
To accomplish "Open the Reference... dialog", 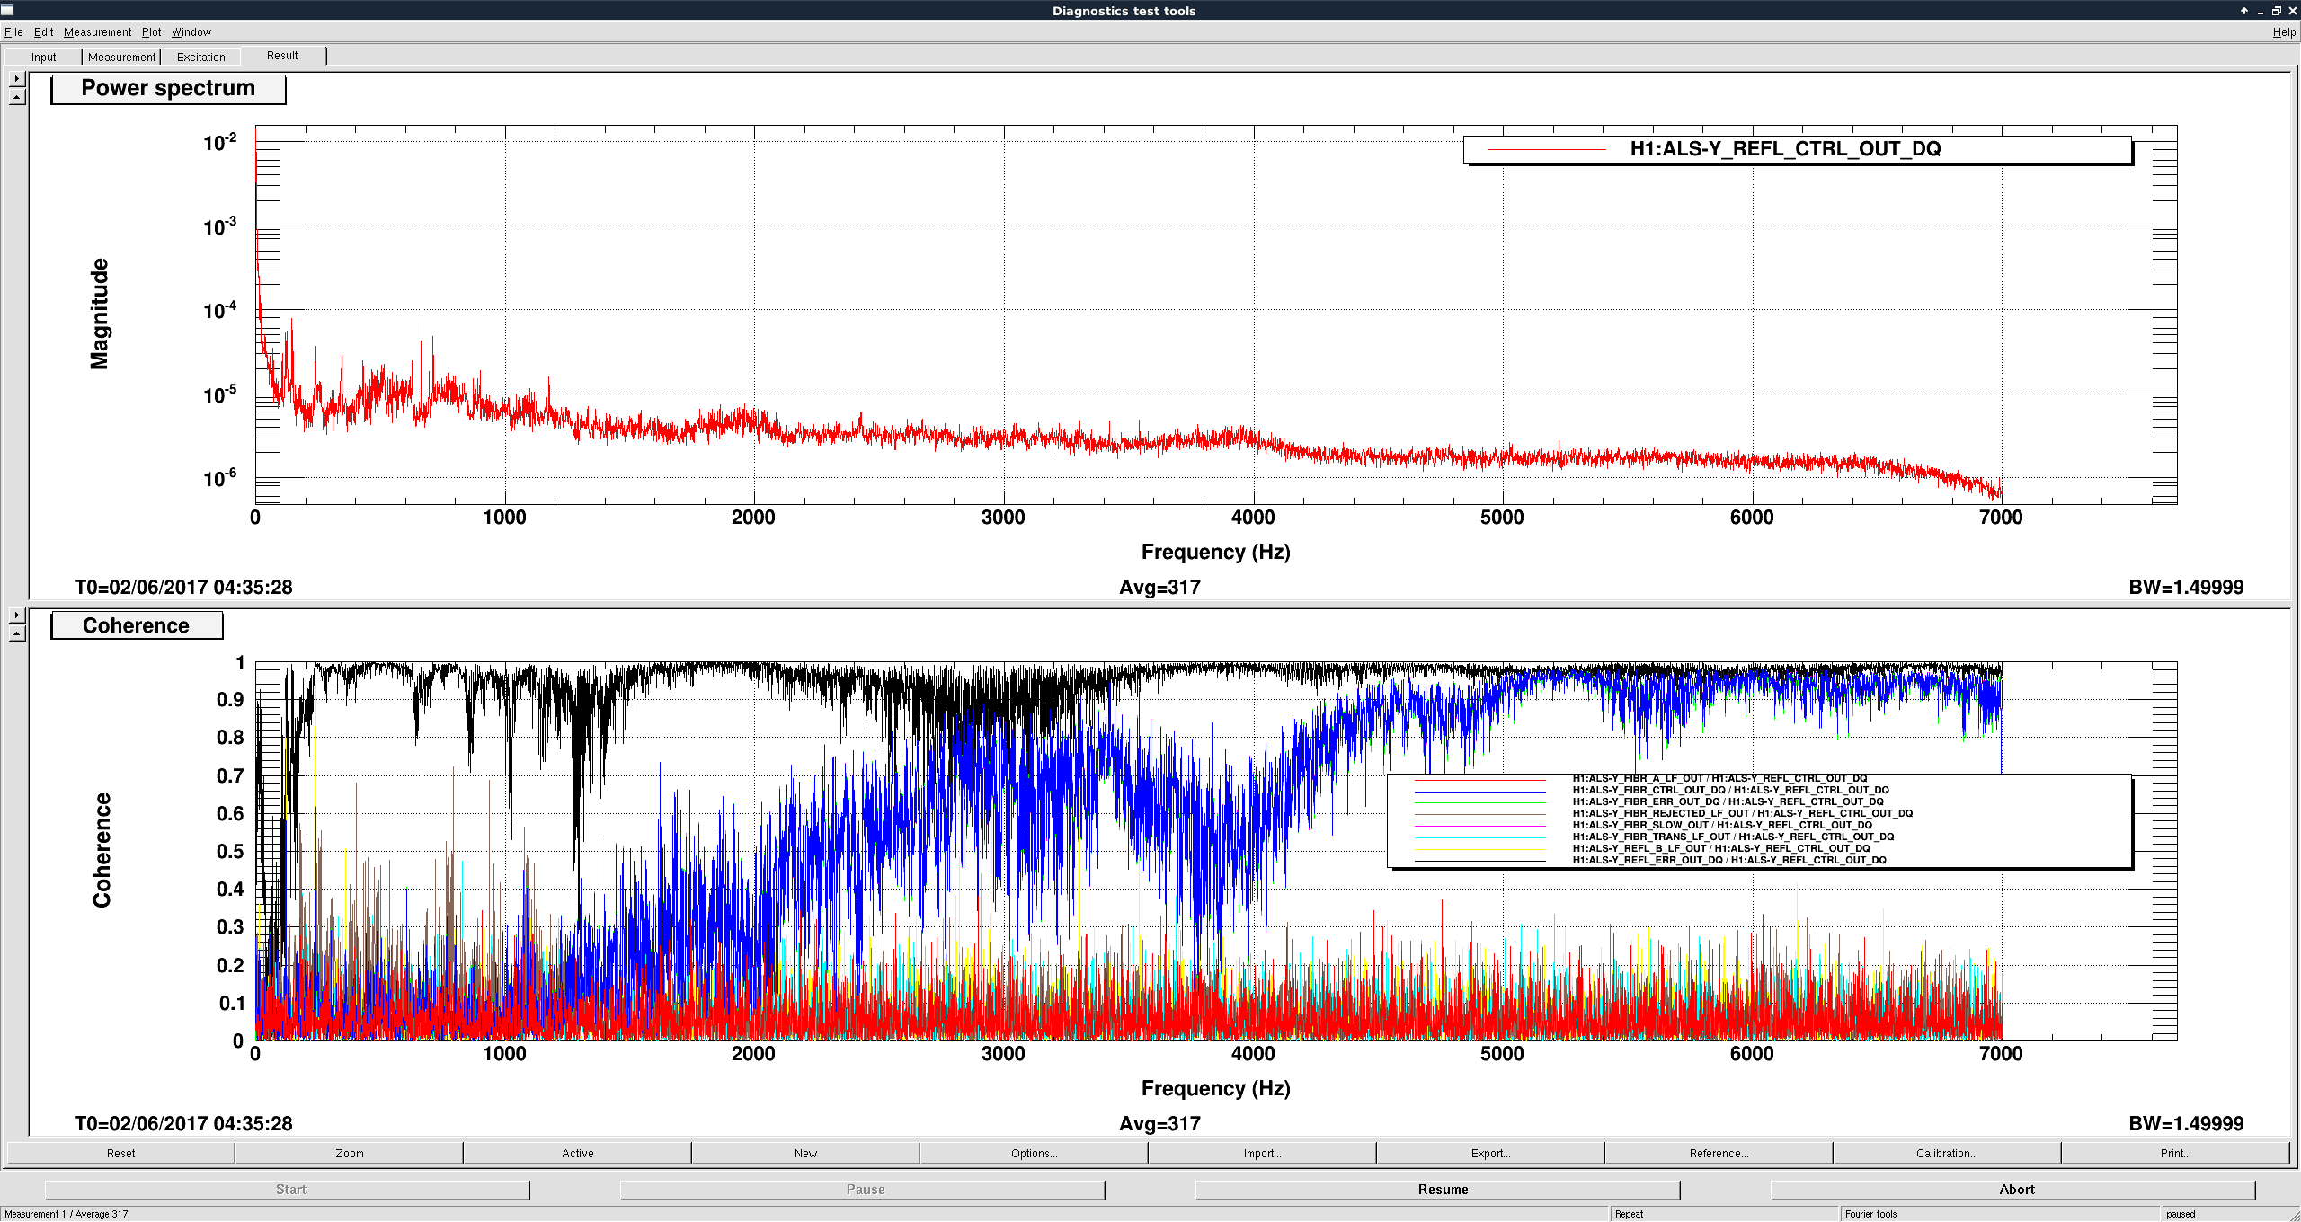I will click(x=1719, y=1153).
